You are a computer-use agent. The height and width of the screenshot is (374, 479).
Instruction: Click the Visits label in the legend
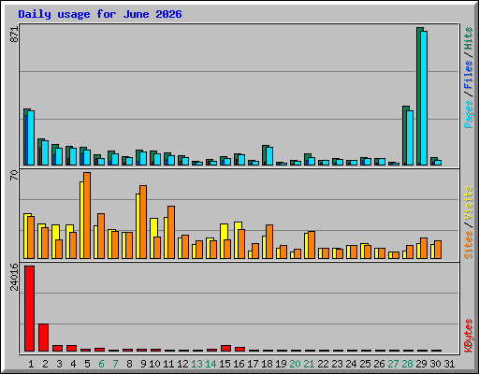(x=468, y=204)
